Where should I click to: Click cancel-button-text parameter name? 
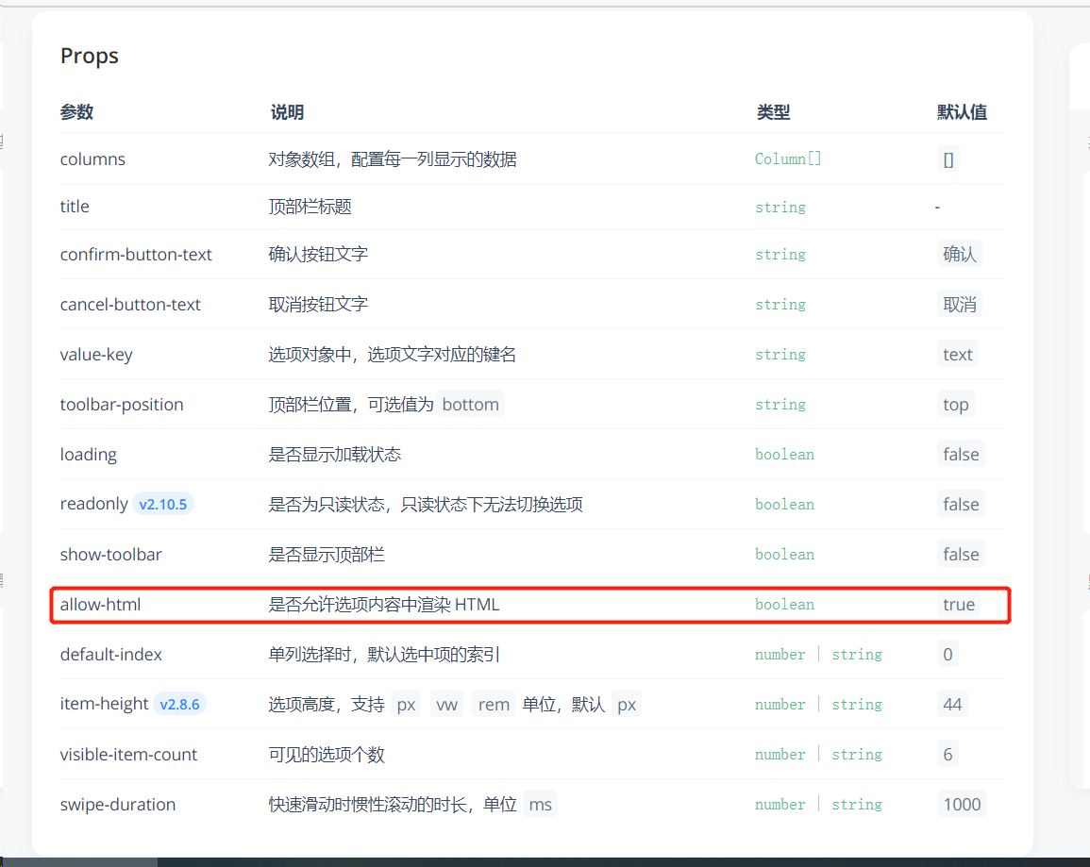(x=130, y=305)
